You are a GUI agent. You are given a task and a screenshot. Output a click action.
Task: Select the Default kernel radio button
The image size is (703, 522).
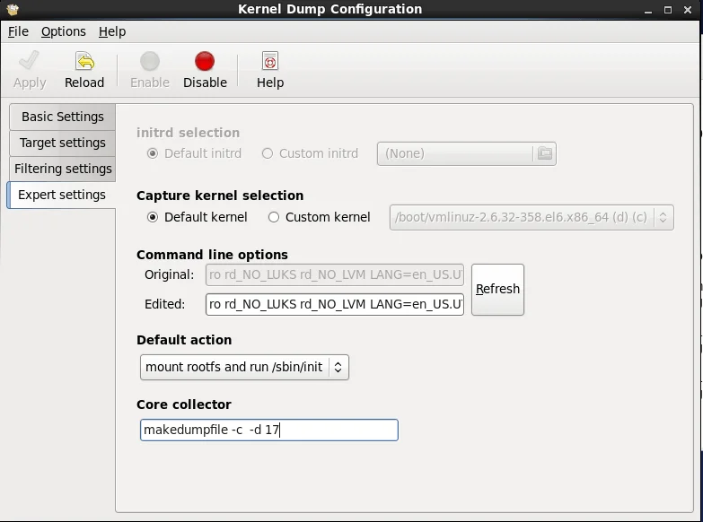(153, 217)
